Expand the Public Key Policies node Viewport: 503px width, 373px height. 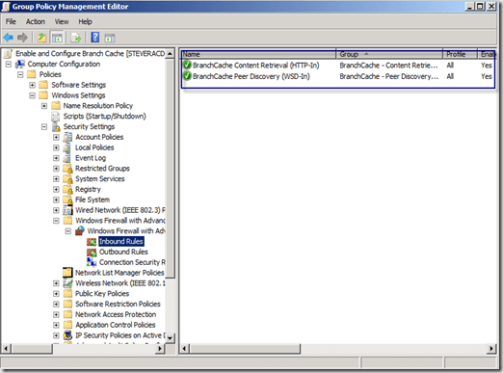(56, 294)
